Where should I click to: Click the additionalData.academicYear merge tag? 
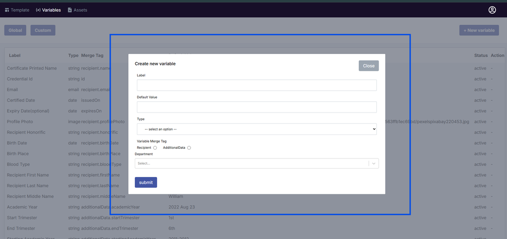pos(110,207)
